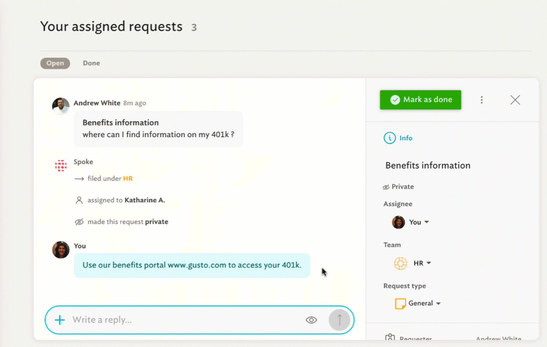The height and width of the screenshot is (347, 547).
Task: Select the Open tab
Action: pos(55,63)
